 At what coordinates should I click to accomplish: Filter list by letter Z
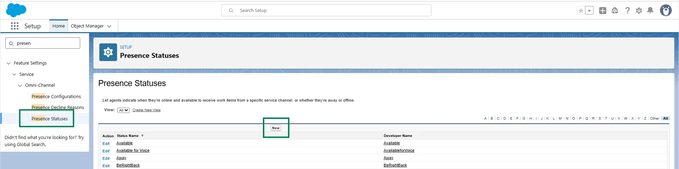click(645, 119)
